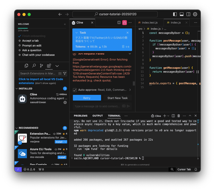Open Source Control branch icon
Viewport: 215px width, 191px height.
[41, 66]
